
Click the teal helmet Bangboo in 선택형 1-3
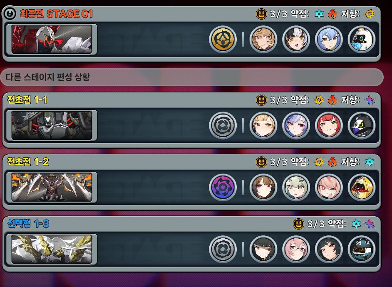362,250
